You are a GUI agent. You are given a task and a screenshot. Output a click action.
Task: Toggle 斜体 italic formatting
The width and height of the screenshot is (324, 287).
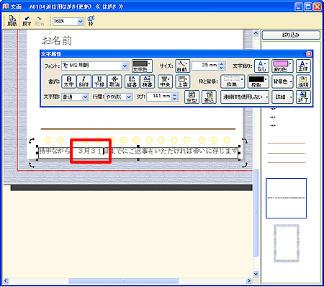point(84,81)
